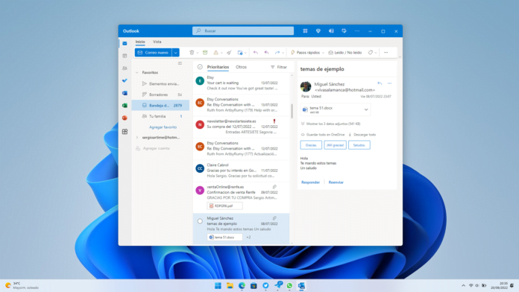Open the Borradores folder
This screenshot has width=519, height=292.
160,95
